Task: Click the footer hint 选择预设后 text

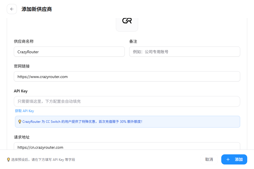Action: coord(43,160)
